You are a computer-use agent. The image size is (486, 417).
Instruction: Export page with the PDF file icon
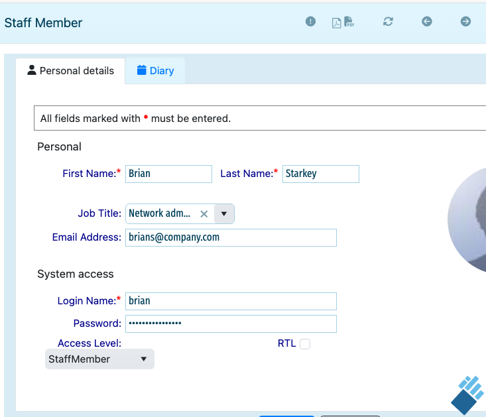coord(349,21)
